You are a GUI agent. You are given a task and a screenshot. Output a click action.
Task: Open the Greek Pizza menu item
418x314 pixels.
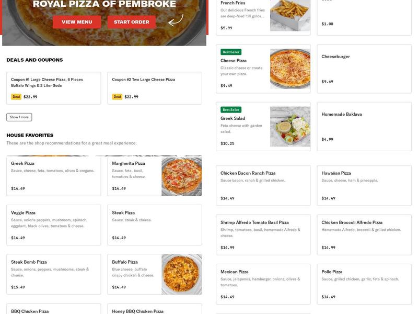[x=52, y=176]
